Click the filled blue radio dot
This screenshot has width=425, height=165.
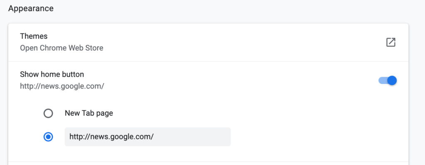[48, 137]
